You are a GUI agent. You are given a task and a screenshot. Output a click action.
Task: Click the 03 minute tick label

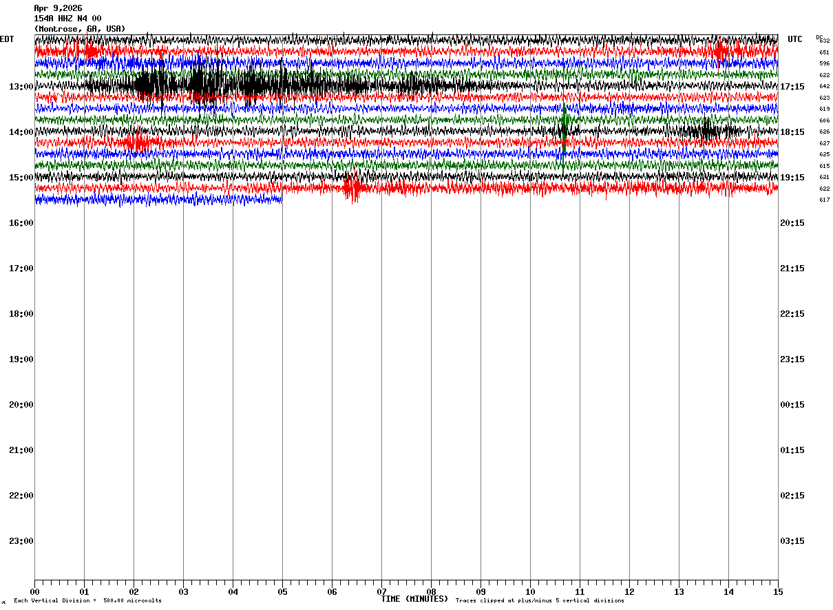click(x=183, y=592)
